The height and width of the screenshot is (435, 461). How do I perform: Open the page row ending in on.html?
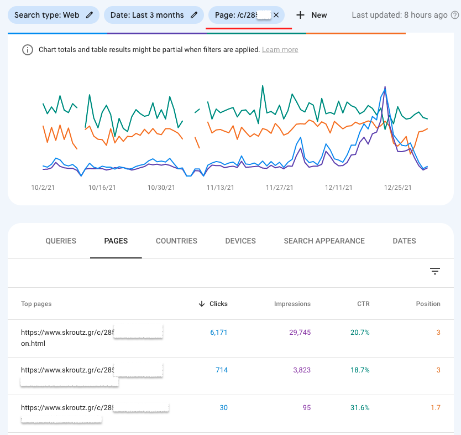tap(231, 339)
